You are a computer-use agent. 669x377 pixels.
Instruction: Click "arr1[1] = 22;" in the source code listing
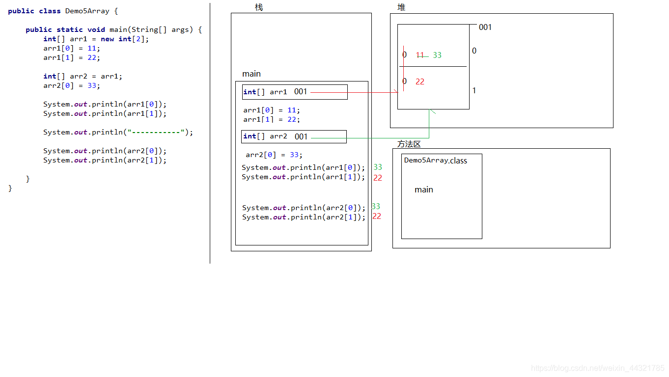[72, 57]
